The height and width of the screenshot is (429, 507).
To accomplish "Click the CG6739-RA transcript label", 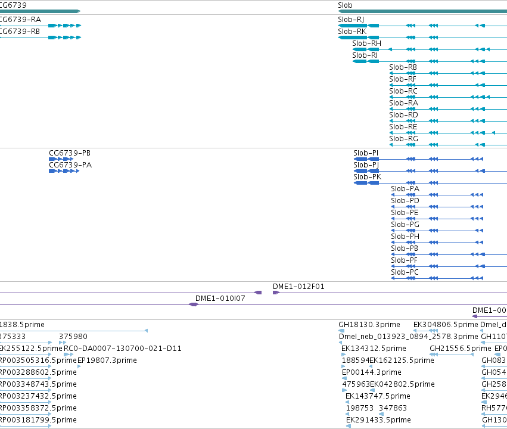I will point(20,20).
